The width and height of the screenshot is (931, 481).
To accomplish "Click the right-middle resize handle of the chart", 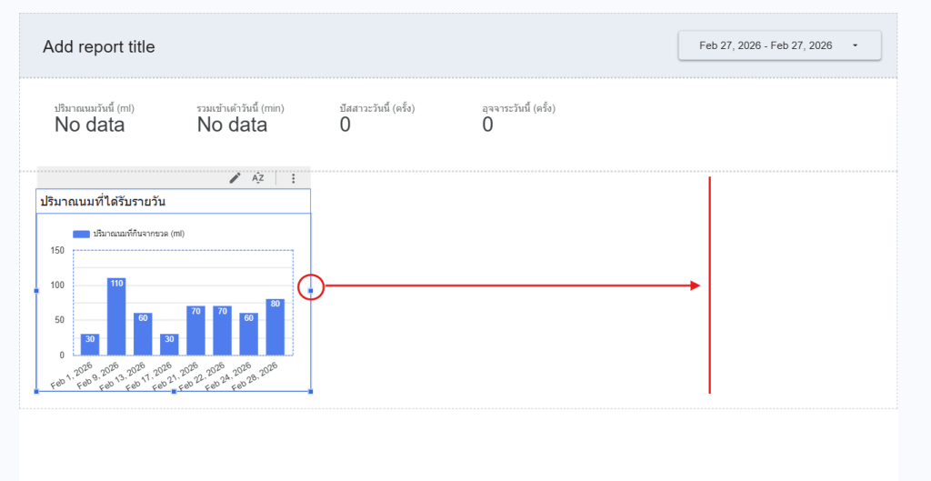I will [311, 291].
